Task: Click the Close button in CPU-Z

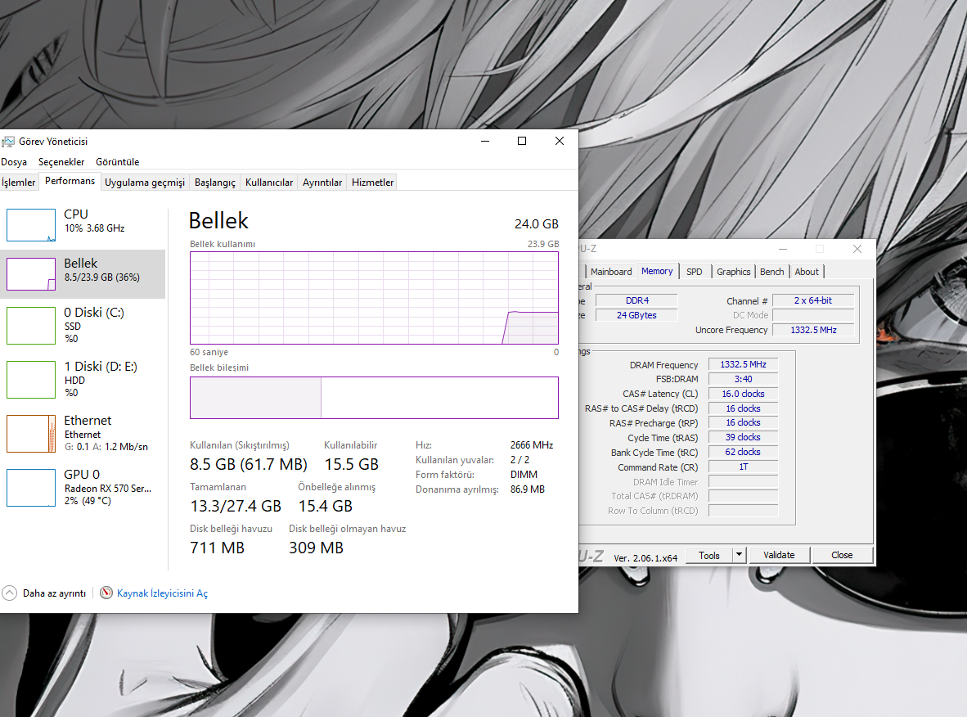Action: (842, 555)
